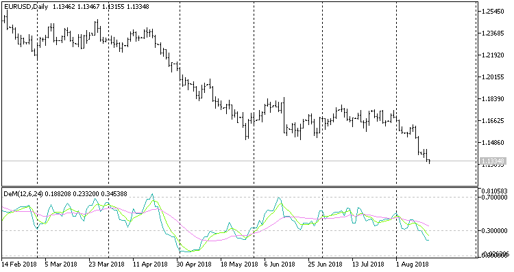Select the 18 May 2018 date label

pos(238,264)
